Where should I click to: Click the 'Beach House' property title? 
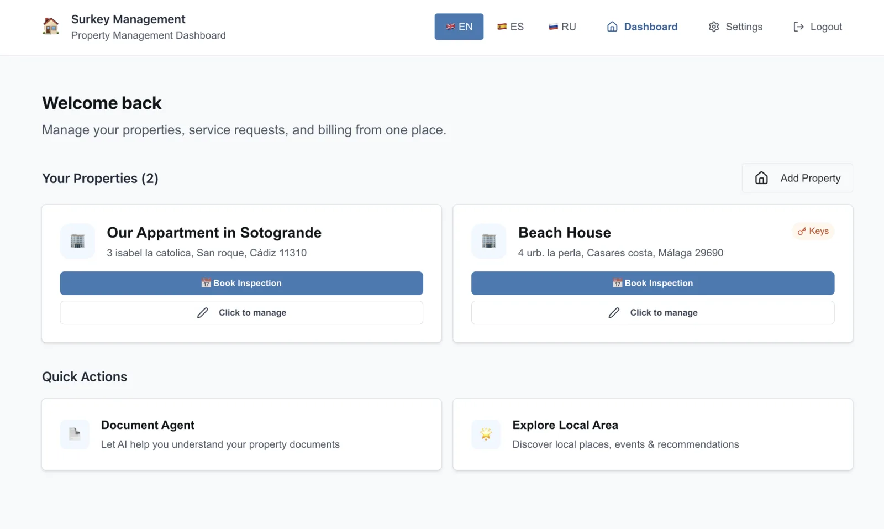coord(564,233)
